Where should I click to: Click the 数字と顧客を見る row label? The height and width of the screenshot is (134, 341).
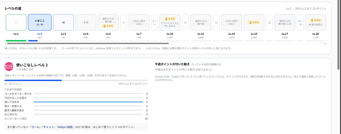(x=14, y=110)
